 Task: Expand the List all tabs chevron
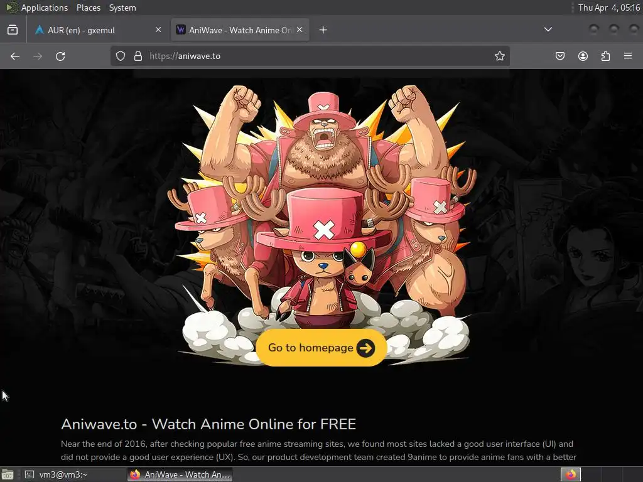pos(548,29)
